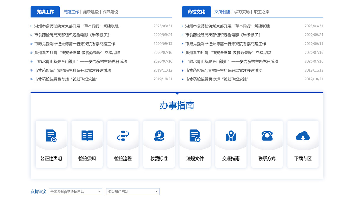The height and width of the screenshot is (209, 355).
Task: Click the 办事指南 section heading
Action: pyautogui.click(x=177, y=106)
